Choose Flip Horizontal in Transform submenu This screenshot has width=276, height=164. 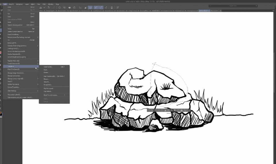click(x=54, y=88)
